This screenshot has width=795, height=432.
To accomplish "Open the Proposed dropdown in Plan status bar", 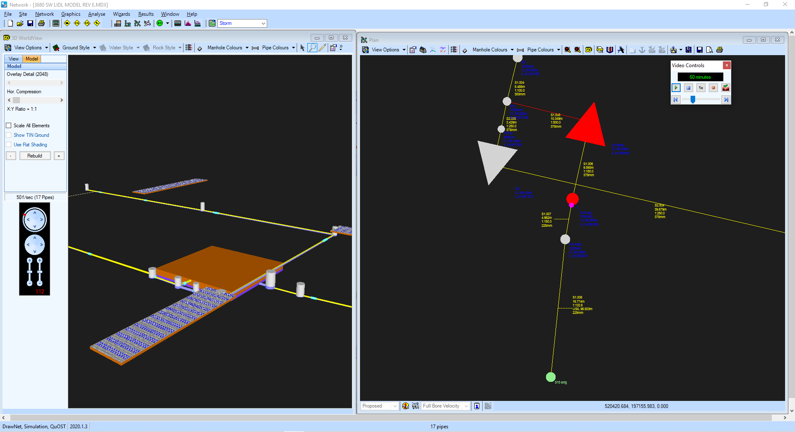I will [x=395, y=406].
